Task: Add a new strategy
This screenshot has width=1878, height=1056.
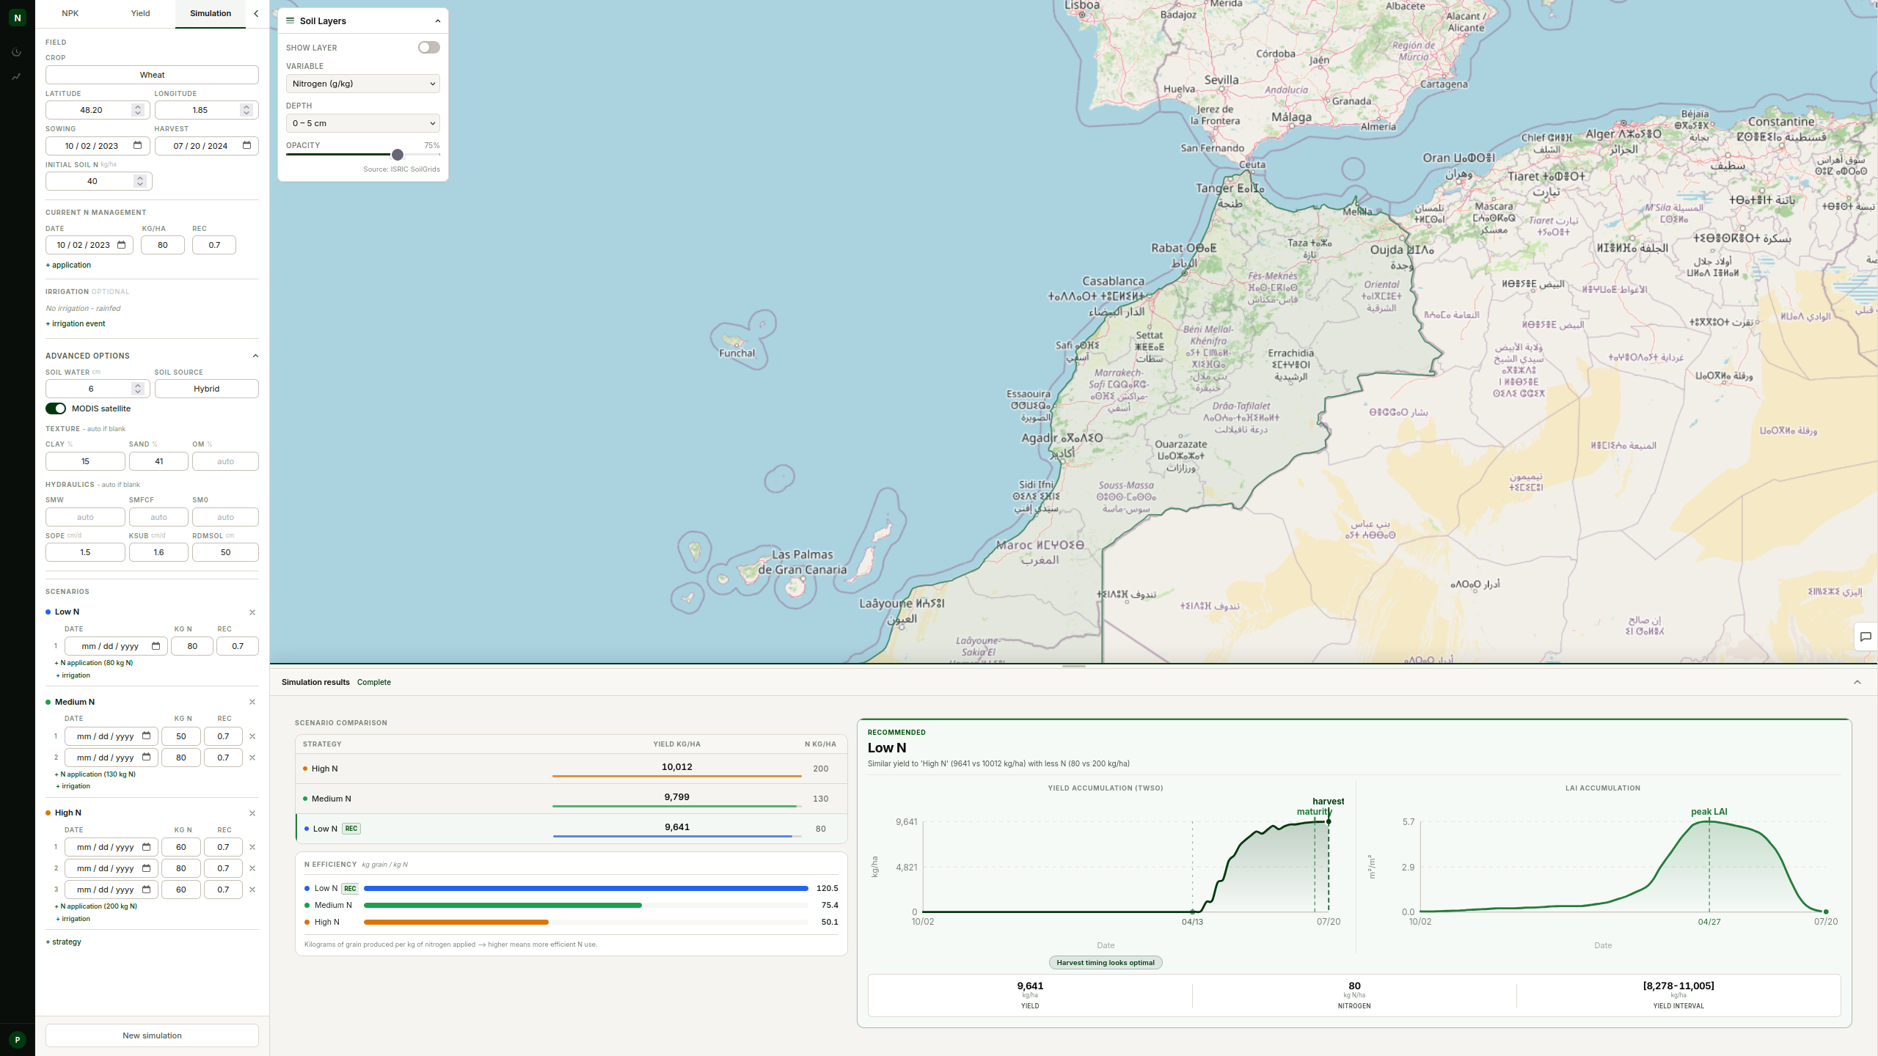Action: click(x=64, y=942)
